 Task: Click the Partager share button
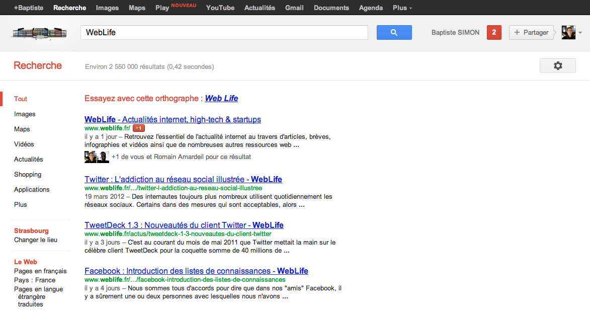click(x=531, y=33)
